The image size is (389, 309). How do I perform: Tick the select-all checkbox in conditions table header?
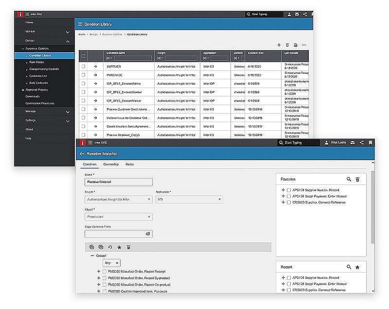(83, 56)
